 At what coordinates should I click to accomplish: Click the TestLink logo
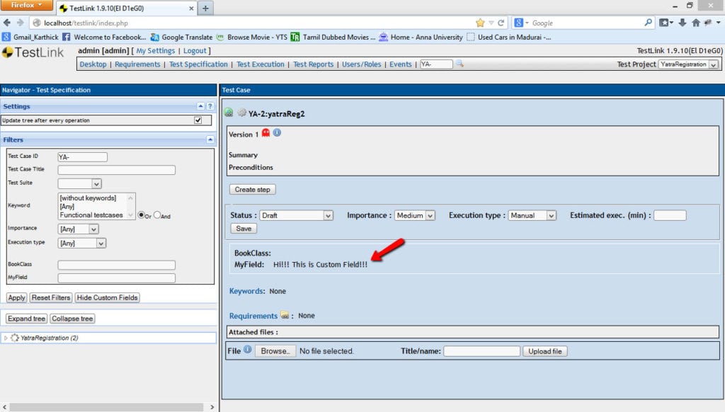33,52
